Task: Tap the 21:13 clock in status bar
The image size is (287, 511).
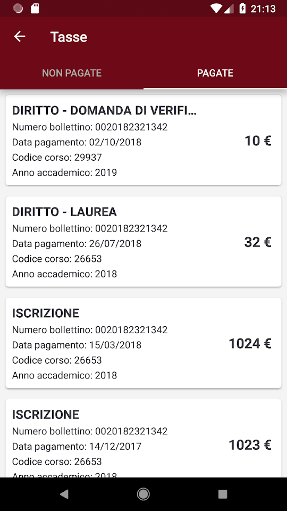Action: pos(263,9)
